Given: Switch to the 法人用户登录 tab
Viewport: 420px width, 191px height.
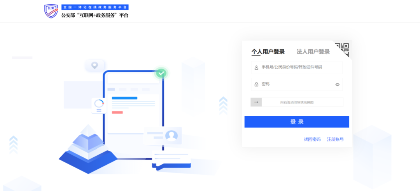Looking at the screenshot, I should click(x=313, y=52).
